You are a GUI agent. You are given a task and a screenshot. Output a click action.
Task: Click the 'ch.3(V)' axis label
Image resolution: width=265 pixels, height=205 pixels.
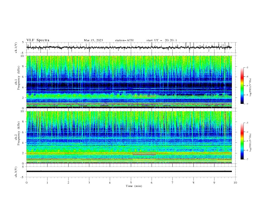point(16,172)
